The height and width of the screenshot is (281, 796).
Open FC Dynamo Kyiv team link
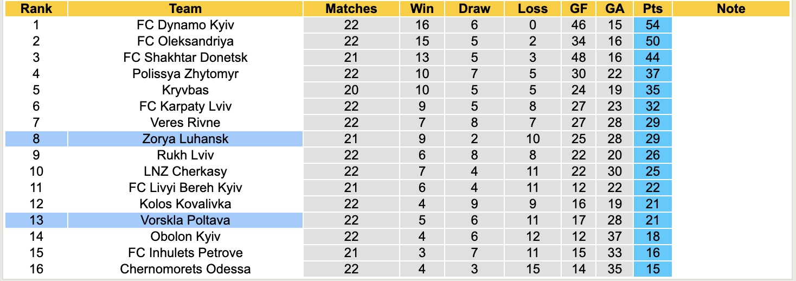tap(185, 25)
